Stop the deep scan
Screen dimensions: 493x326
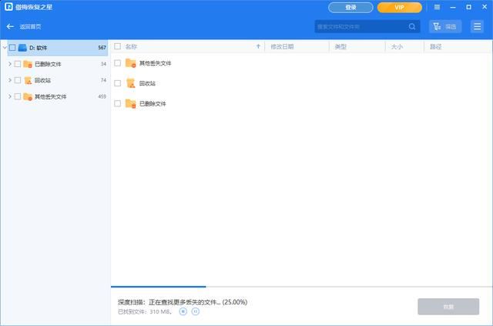(x=183, y=311)
